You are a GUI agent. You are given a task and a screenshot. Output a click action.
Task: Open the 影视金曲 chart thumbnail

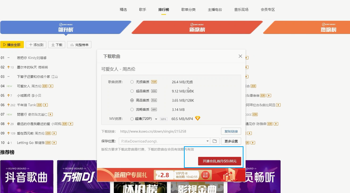[197, 188]
